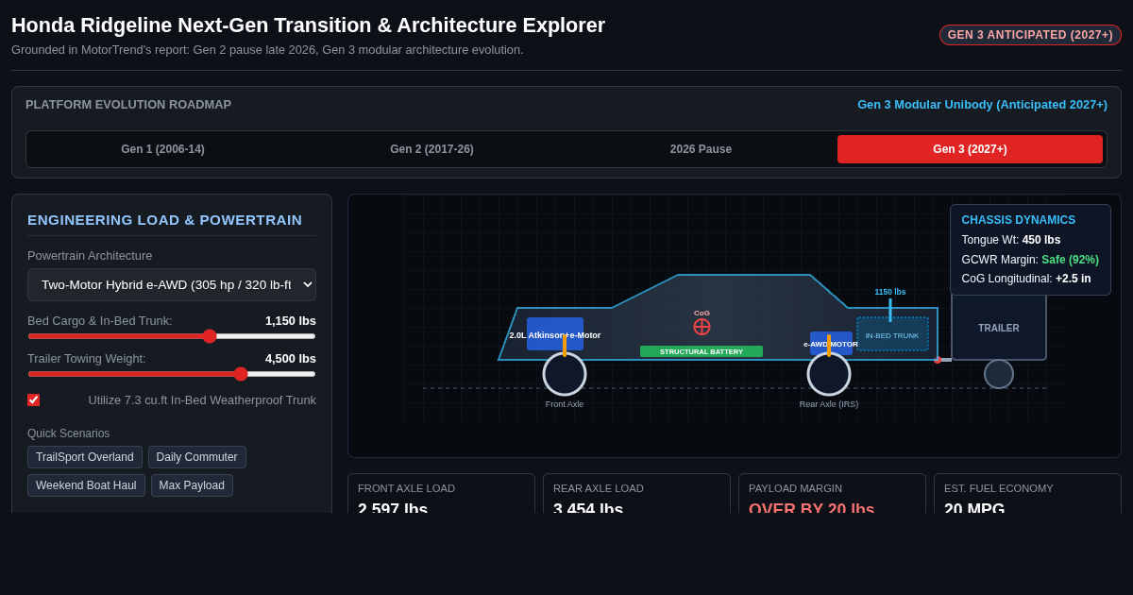The width and height of the screenshot is (1133, 595).
Task: Open the Powertrain Architecture dropdown
Action: coord(172,284)
